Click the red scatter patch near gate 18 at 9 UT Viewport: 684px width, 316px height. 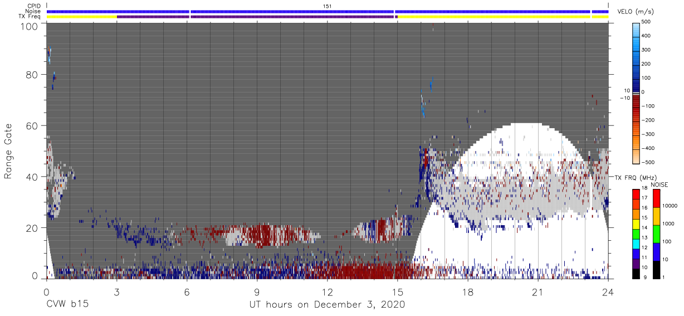(261, 234)
